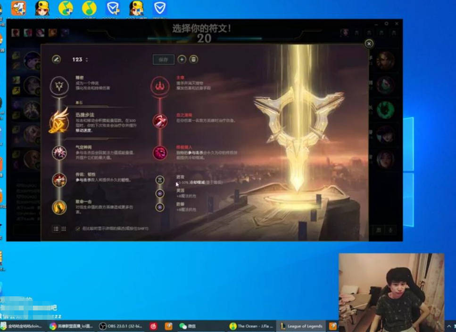Click the 血之滋味 rune icon
Image resolution: width=456 pixels, height=332 pixels.
(x=160, y=121)
